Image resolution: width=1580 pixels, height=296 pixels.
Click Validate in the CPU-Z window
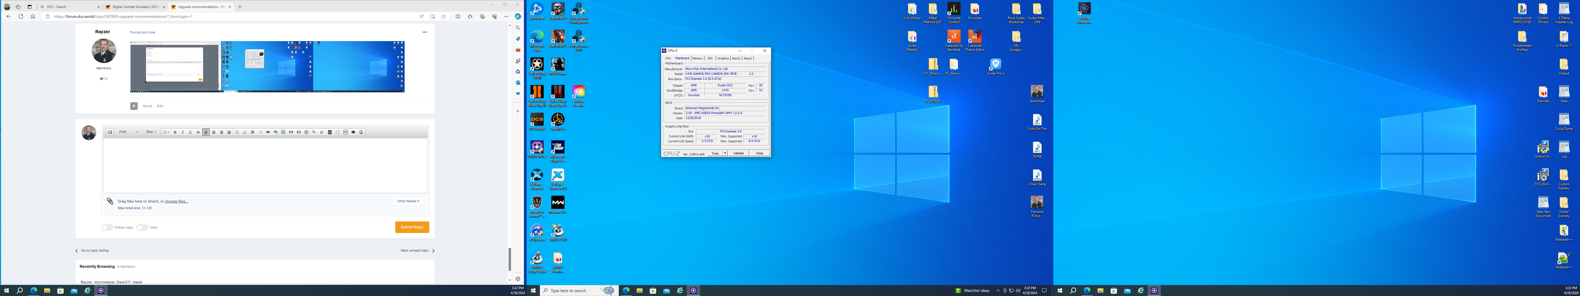(x=738, y=153)
